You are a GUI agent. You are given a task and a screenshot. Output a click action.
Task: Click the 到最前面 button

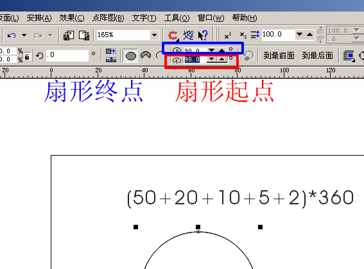279,56
